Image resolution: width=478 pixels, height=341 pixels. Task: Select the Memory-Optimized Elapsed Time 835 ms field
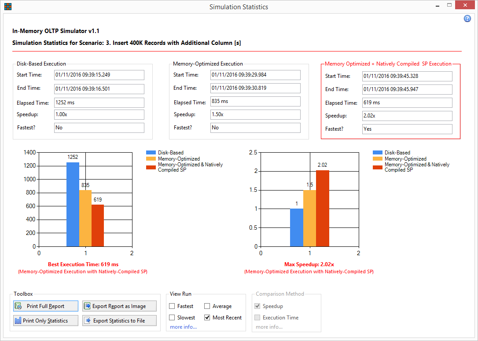255,102
